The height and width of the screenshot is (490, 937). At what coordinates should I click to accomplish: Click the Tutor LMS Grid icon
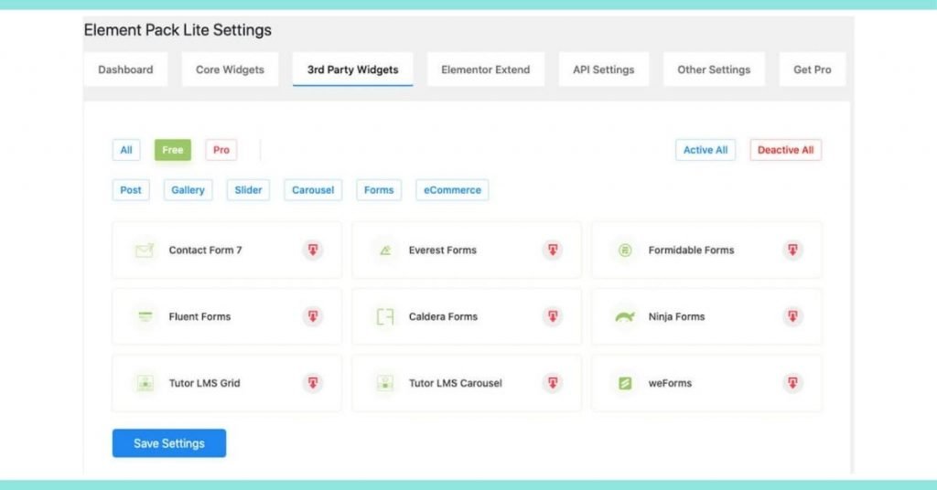145,382
